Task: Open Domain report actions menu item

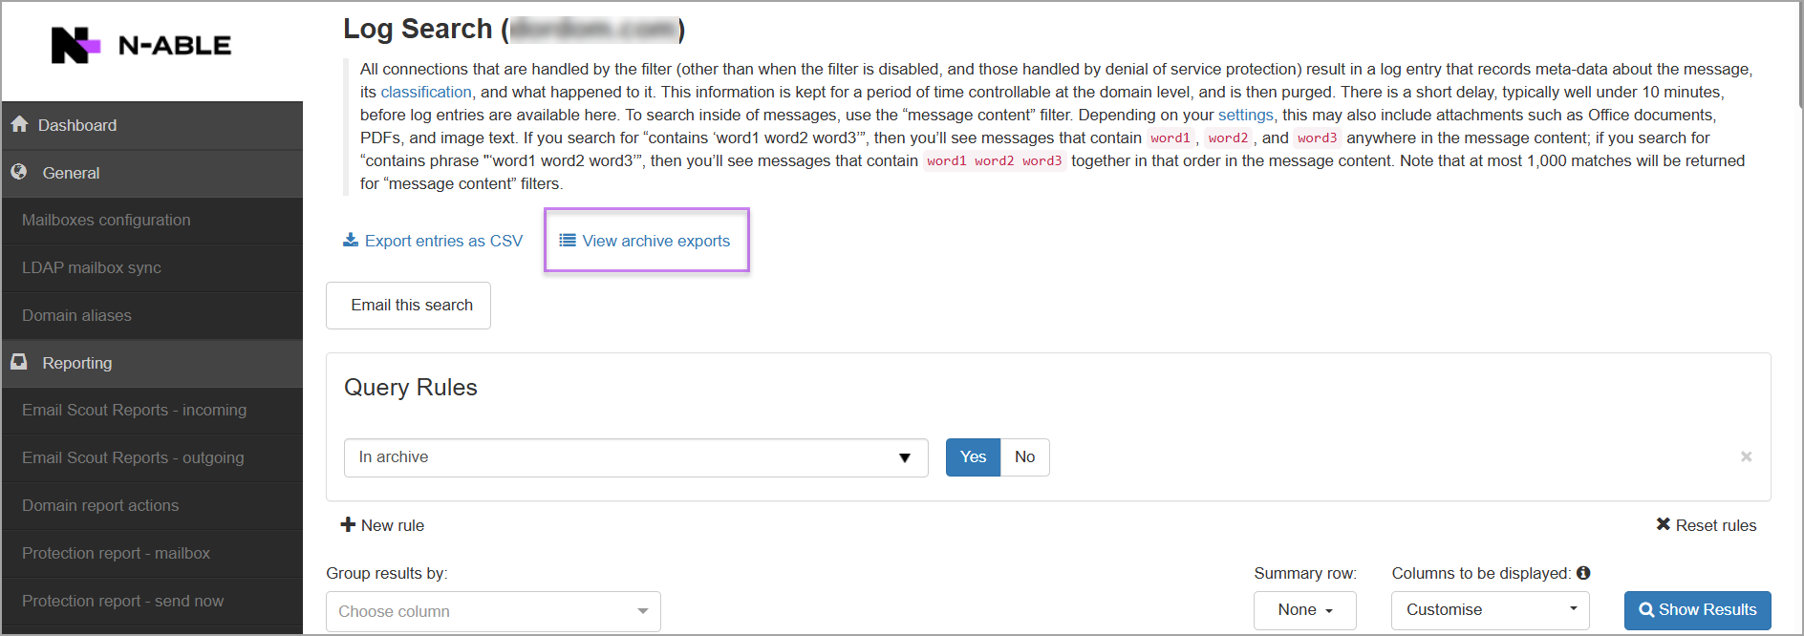Action: click(x=100, y=506)
